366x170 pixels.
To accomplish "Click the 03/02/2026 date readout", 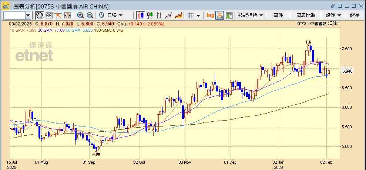I will (x=21, y=24).
